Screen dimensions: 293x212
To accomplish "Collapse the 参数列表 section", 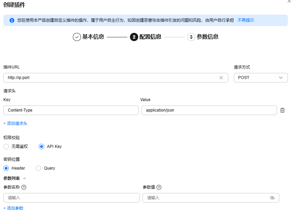I will click(25, 178).
